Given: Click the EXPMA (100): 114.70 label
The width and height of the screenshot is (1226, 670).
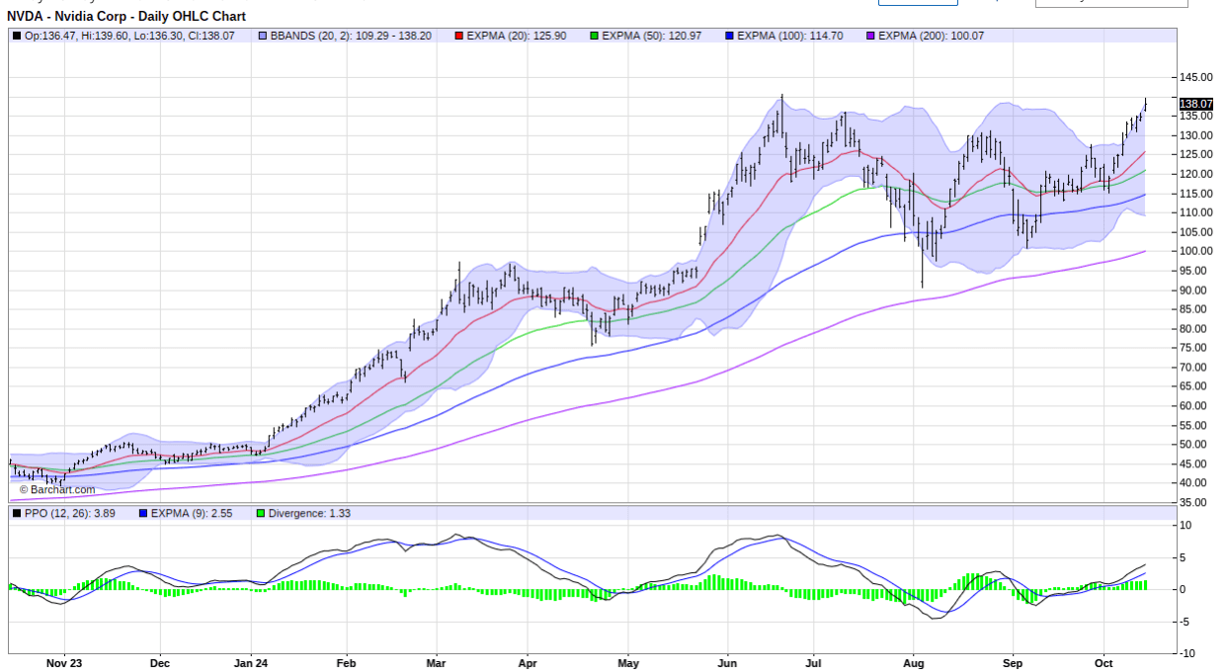Looking at the screenshot, I should click(790, 36).
